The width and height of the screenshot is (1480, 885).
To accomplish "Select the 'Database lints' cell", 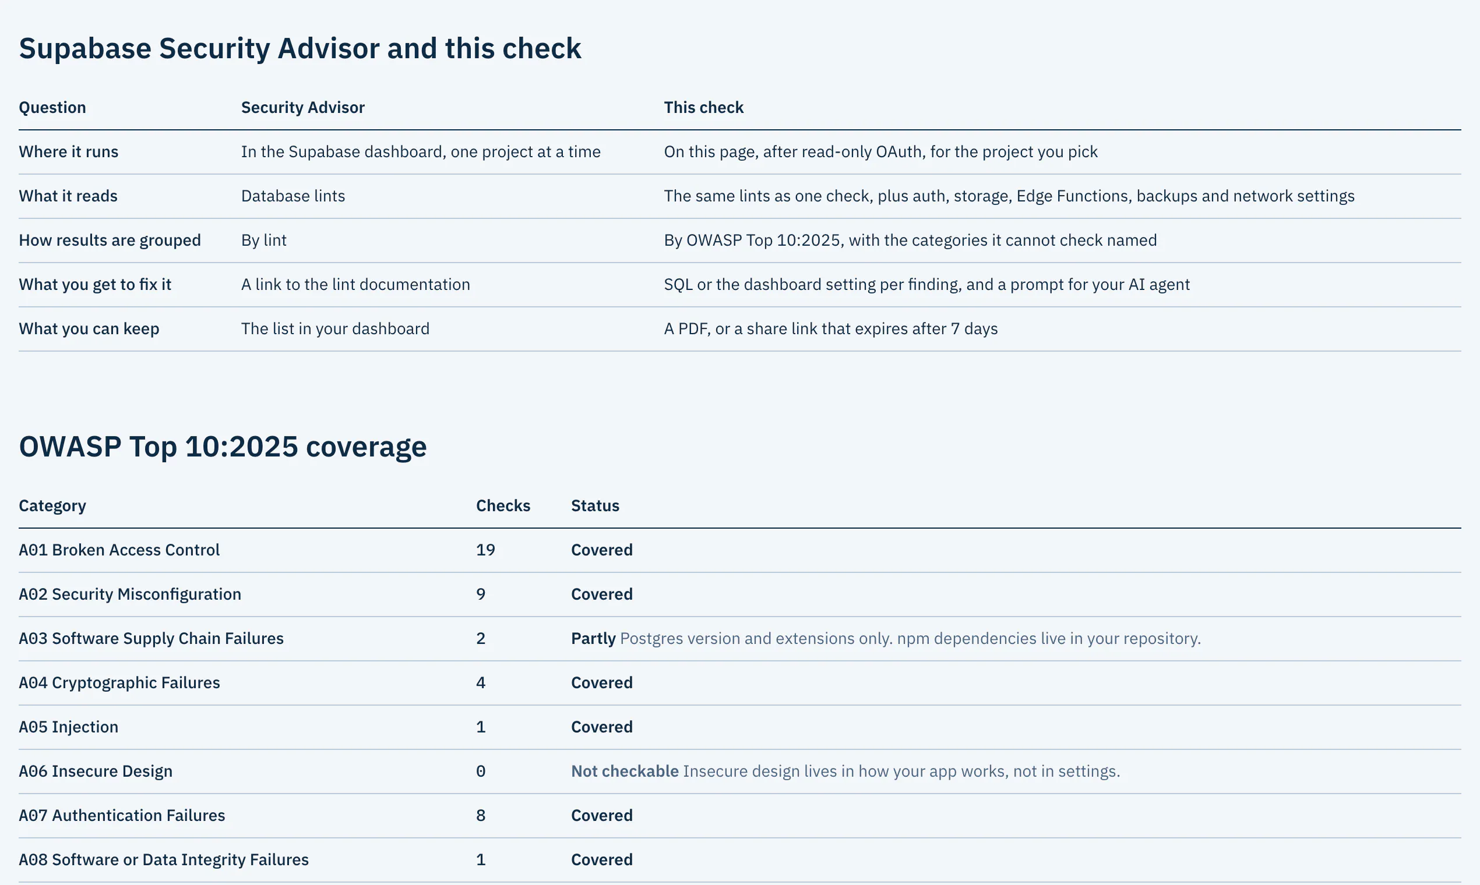I will (x=293, y=196).
